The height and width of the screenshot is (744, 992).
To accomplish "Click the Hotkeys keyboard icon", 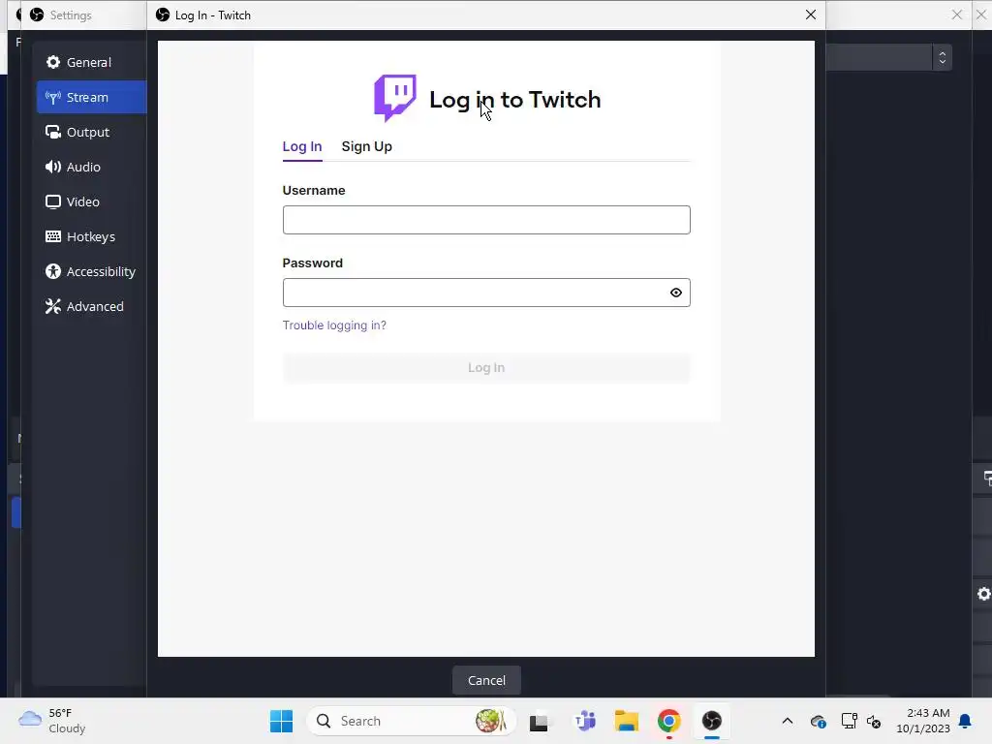I will pyautogui.click(x=53, y=236).
